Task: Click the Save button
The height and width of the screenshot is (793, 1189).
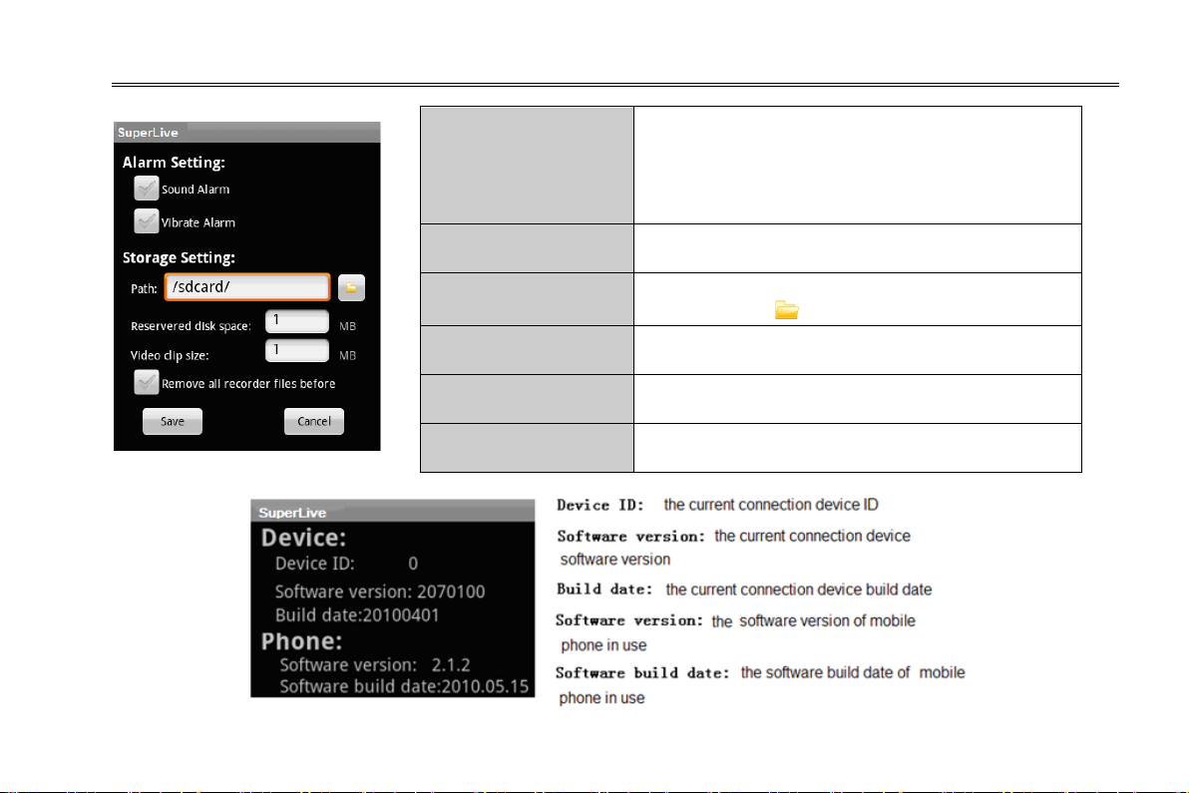Action: pyautogui.click(x=173, y=422)
